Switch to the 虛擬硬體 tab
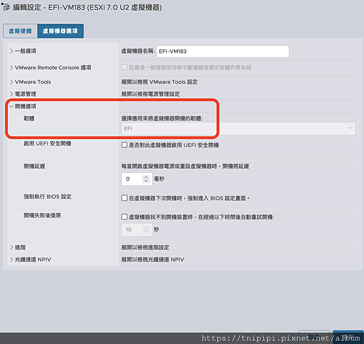The width and height of the screenshot is (364, 344). 20,31
